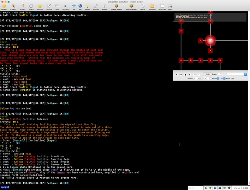Open the Area dropdown in mapper
Screen dimensions: 250x190
(232, 74)
